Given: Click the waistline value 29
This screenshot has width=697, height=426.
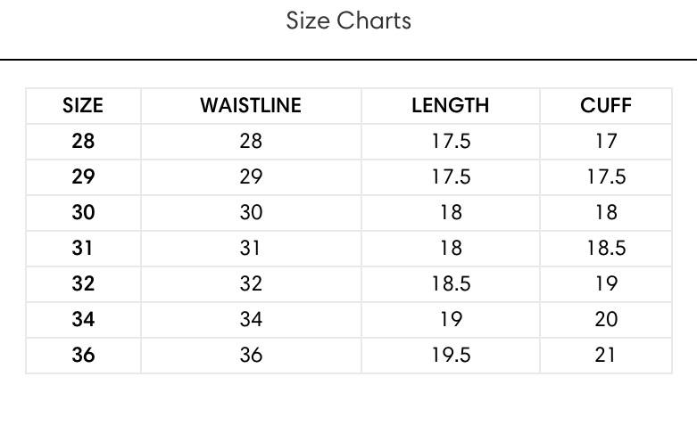Looking at the screenshot, I should click(251, 176).
